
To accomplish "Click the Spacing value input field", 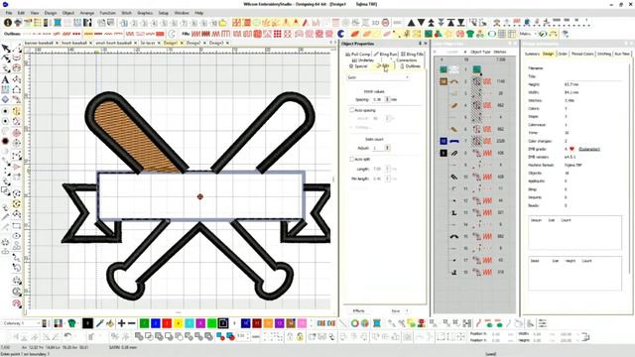I will (377, 99).
